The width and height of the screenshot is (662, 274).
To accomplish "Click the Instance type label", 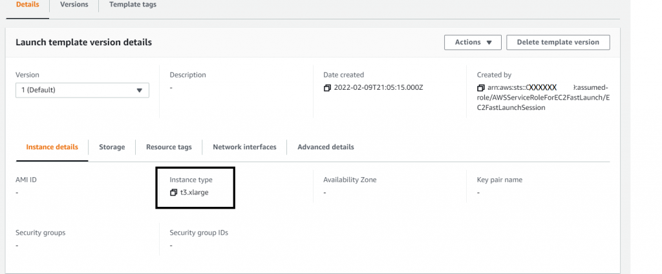I will [x=191, y=180].
